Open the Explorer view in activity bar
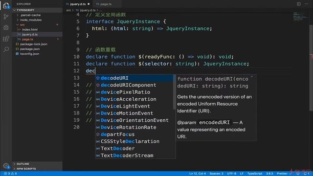This screenshot has height=176, width=313. point(6,5)
